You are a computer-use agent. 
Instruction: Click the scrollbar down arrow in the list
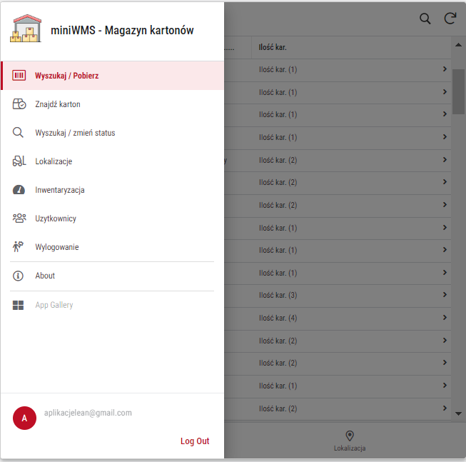pos(458,413)
